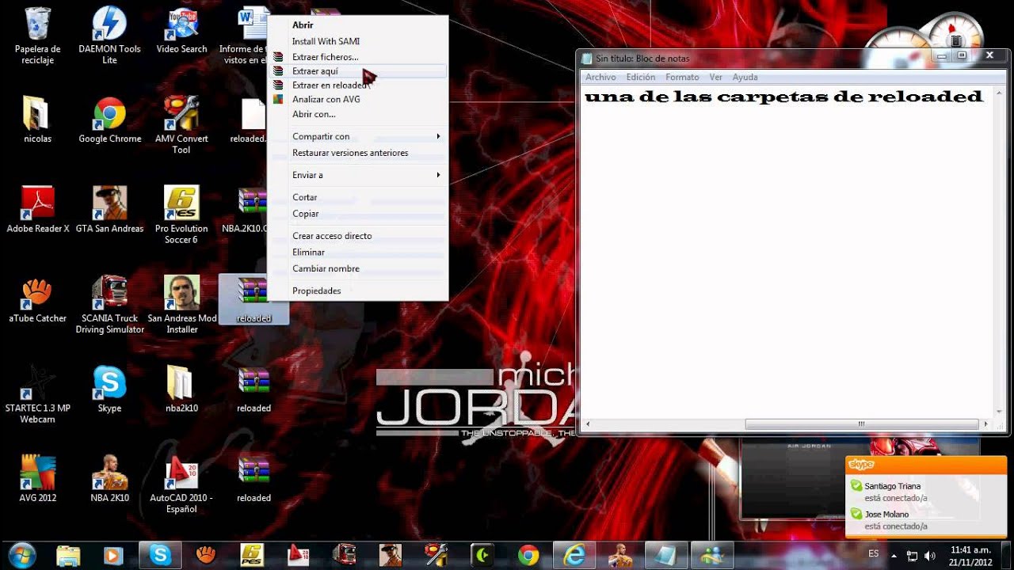Select aTube Catcher desktop shortcut
1014x570 pixels.
click(x=37, y=300)
